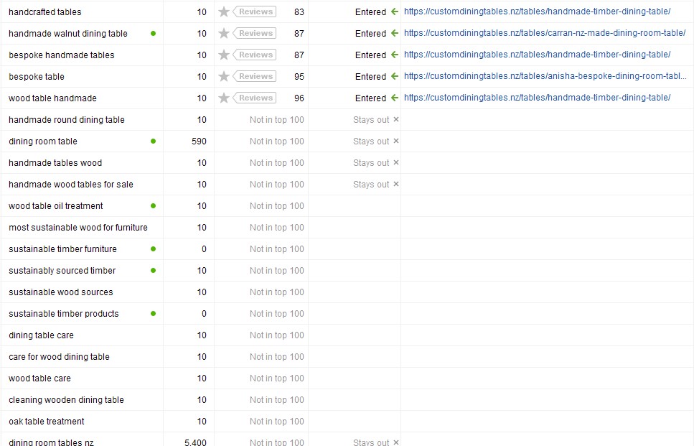The height and width of the screenshot is (446, 694).
Task: Click green dot next to handmade walnut dining table
Action: [153, 33]
